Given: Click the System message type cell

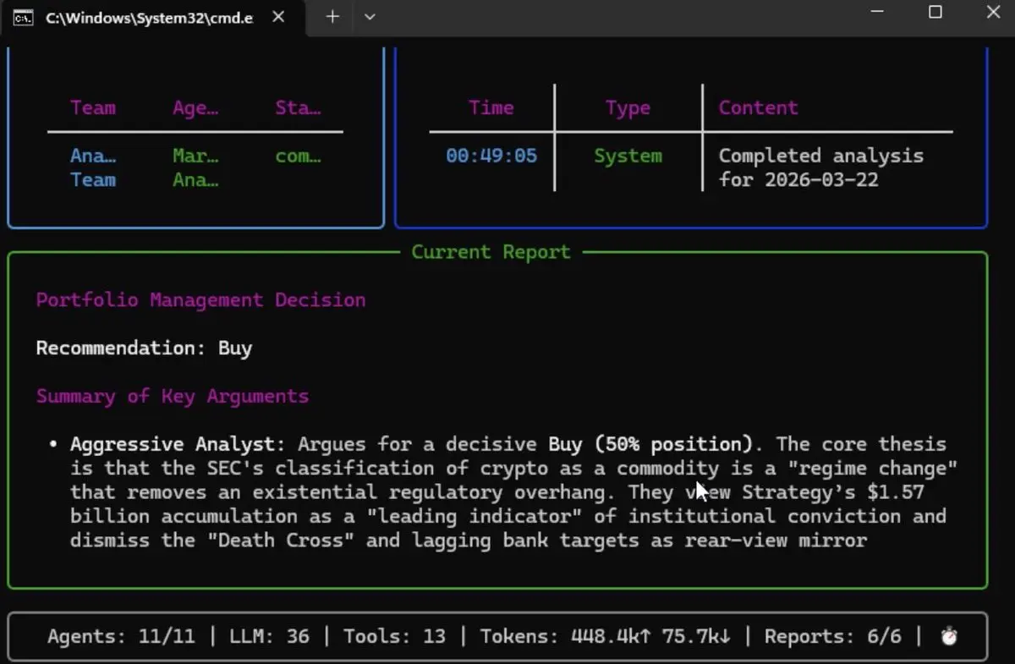Looking at the screenshot, I should pyautogui.click(x=628, y=156).
